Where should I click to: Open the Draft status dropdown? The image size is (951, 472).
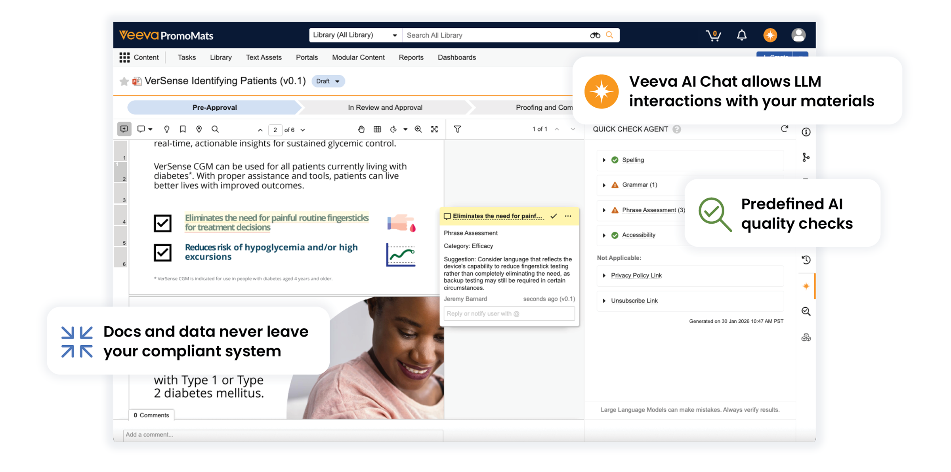tap(328, 81)
